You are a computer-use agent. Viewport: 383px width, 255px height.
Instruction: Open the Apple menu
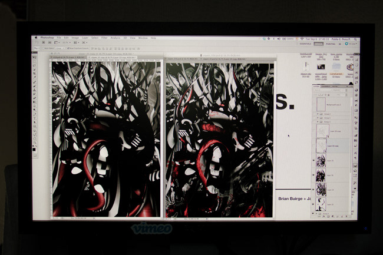(36, 38)
